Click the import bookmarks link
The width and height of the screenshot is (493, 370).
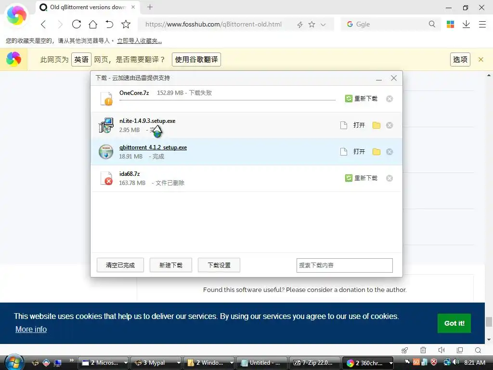pyautogui.click(x=139, y=41)
